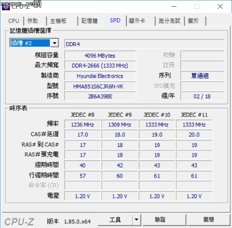Click the CAS#延遲 row label
The width and height of the screenshot is (232, 228).
tap(45, 134)
